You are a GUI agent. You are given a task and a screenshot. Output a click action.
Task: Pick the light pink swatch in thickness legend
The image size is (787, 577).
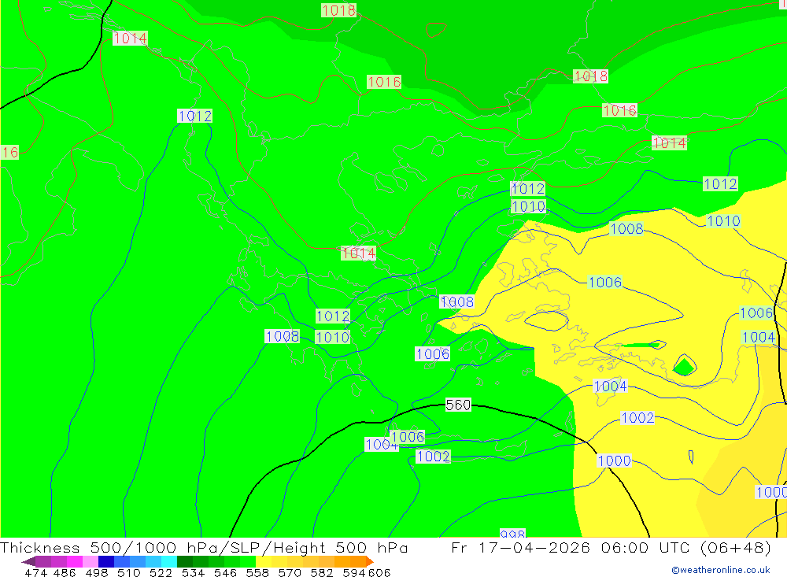click(x=91, y=561)
